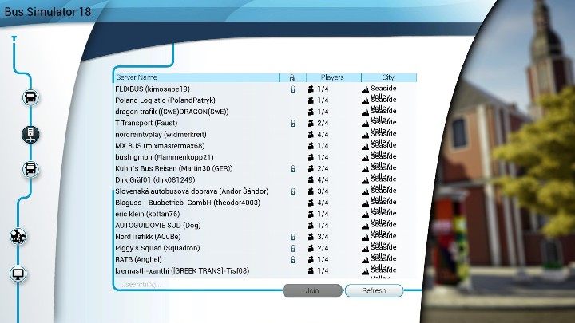This screenshot has height=323, width=575.
Task: Click the players icon on the RATB row
Action: click(311, 260)
